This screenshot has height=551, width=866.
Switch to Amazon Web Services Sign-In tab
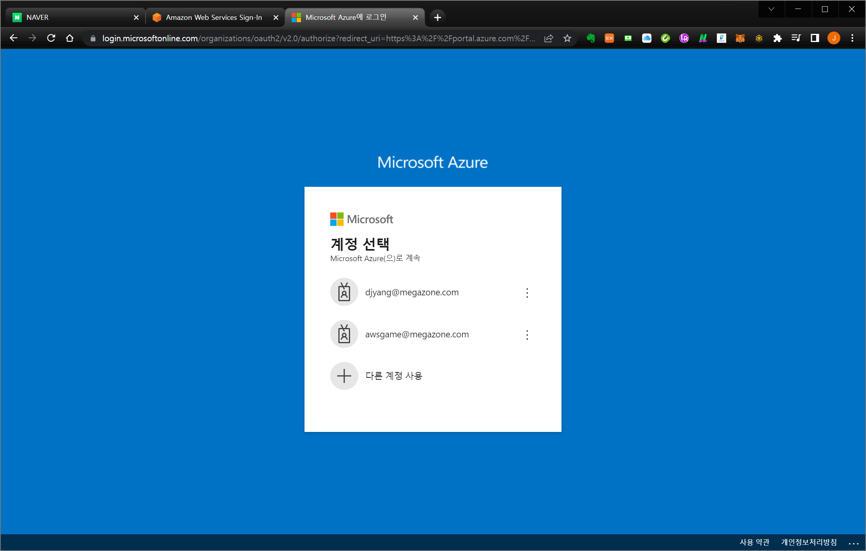(213, 18)
